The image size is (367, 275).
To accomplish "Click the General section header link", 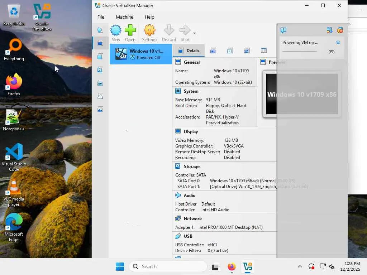I will (x=191, y=62).
